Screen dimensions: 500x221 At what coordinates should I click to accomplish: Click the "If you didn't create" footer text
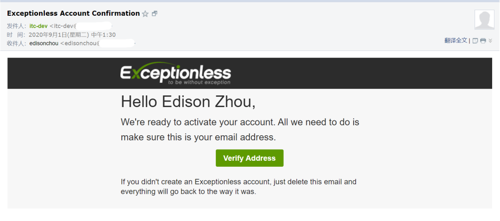pos(238,187)
